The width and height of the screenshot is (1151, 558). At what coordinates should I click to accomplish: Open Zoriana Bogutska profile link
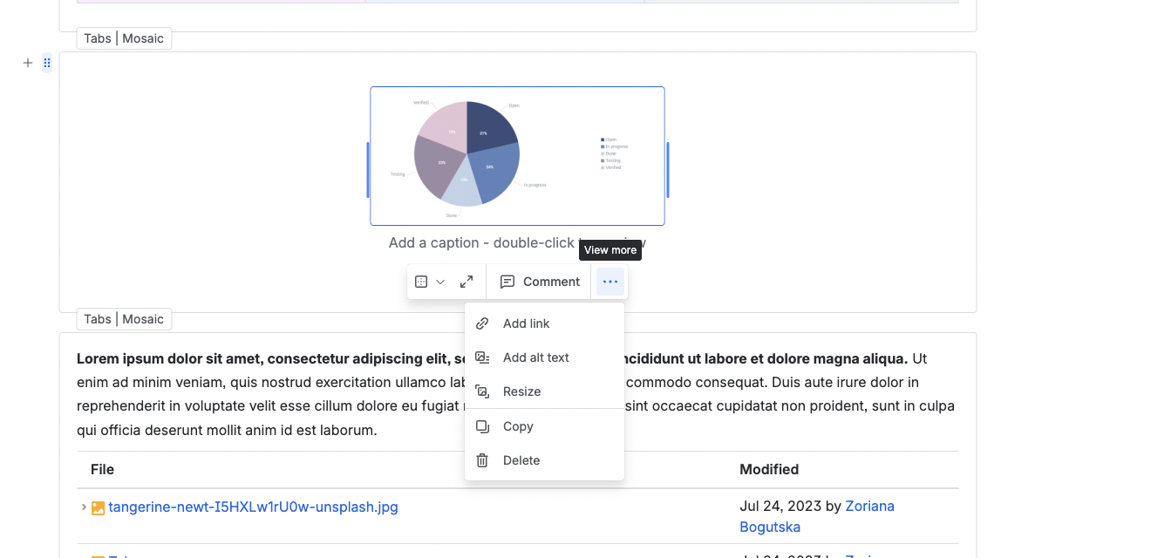[817, 516]
